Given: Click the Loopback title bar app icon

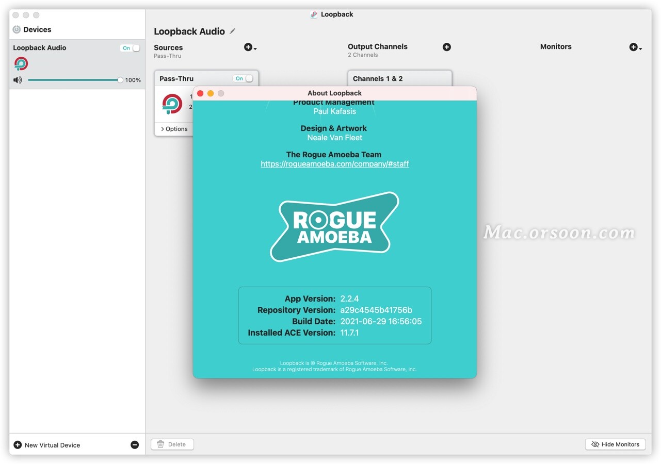Looking at the screenshot, I should tap(314, 14).
